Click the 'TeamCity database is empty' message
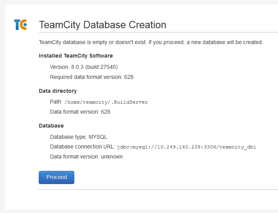This screenshot has width=278, height=213. tap(151, 42)
